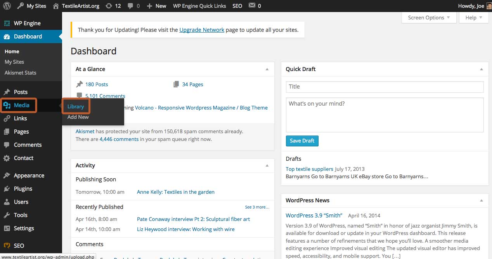The width and height of the screenshot is (492, 259).
Task: Collapse the Quick Draft widget
Action: [482, 69]
